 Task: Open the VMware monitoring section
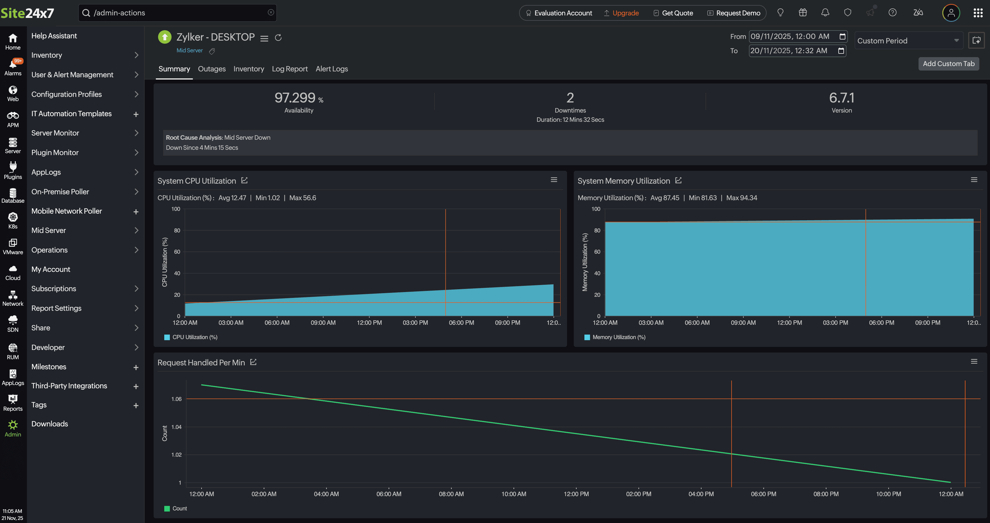tap(13, 246)
